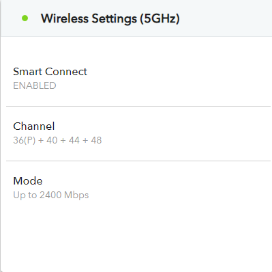This screenshot has width=272, height=272.
Task: Click the number 48 in channel list
Action: [96, 140]
